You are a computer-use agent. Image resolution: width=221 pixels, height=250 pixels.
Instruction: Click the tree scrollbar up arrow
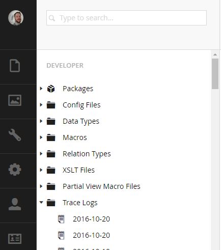215,54
